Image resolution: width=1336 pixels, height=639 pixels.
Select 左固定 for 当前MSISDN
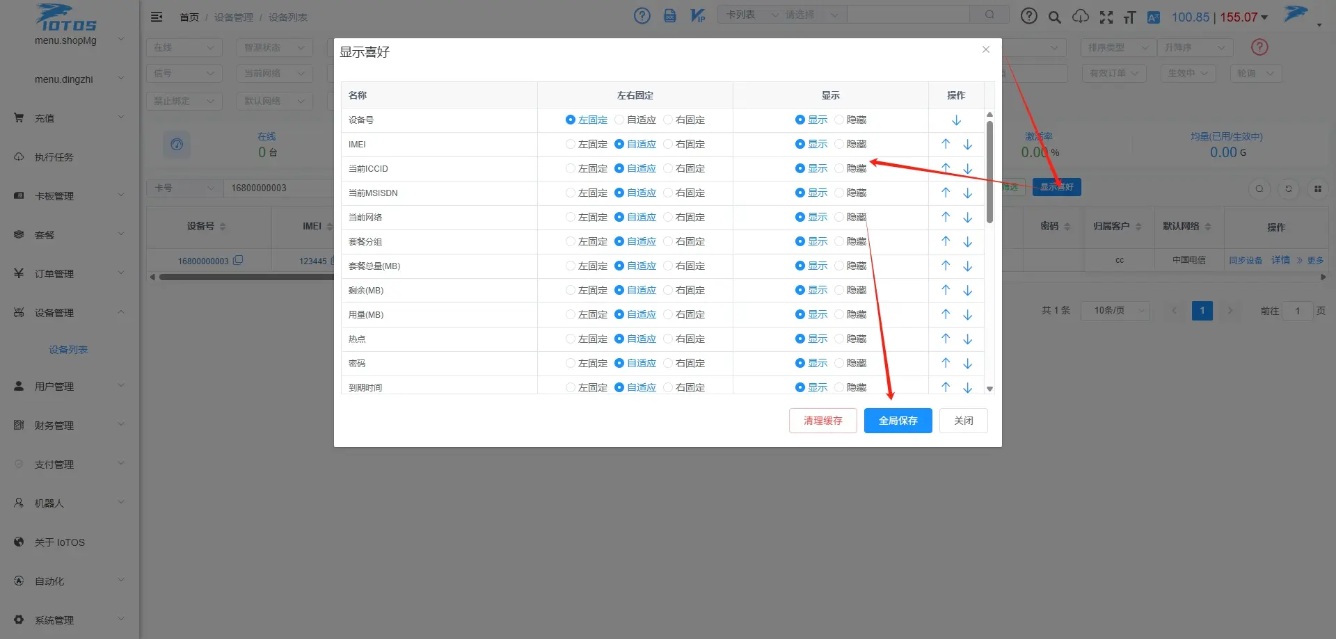coord(586,193)
